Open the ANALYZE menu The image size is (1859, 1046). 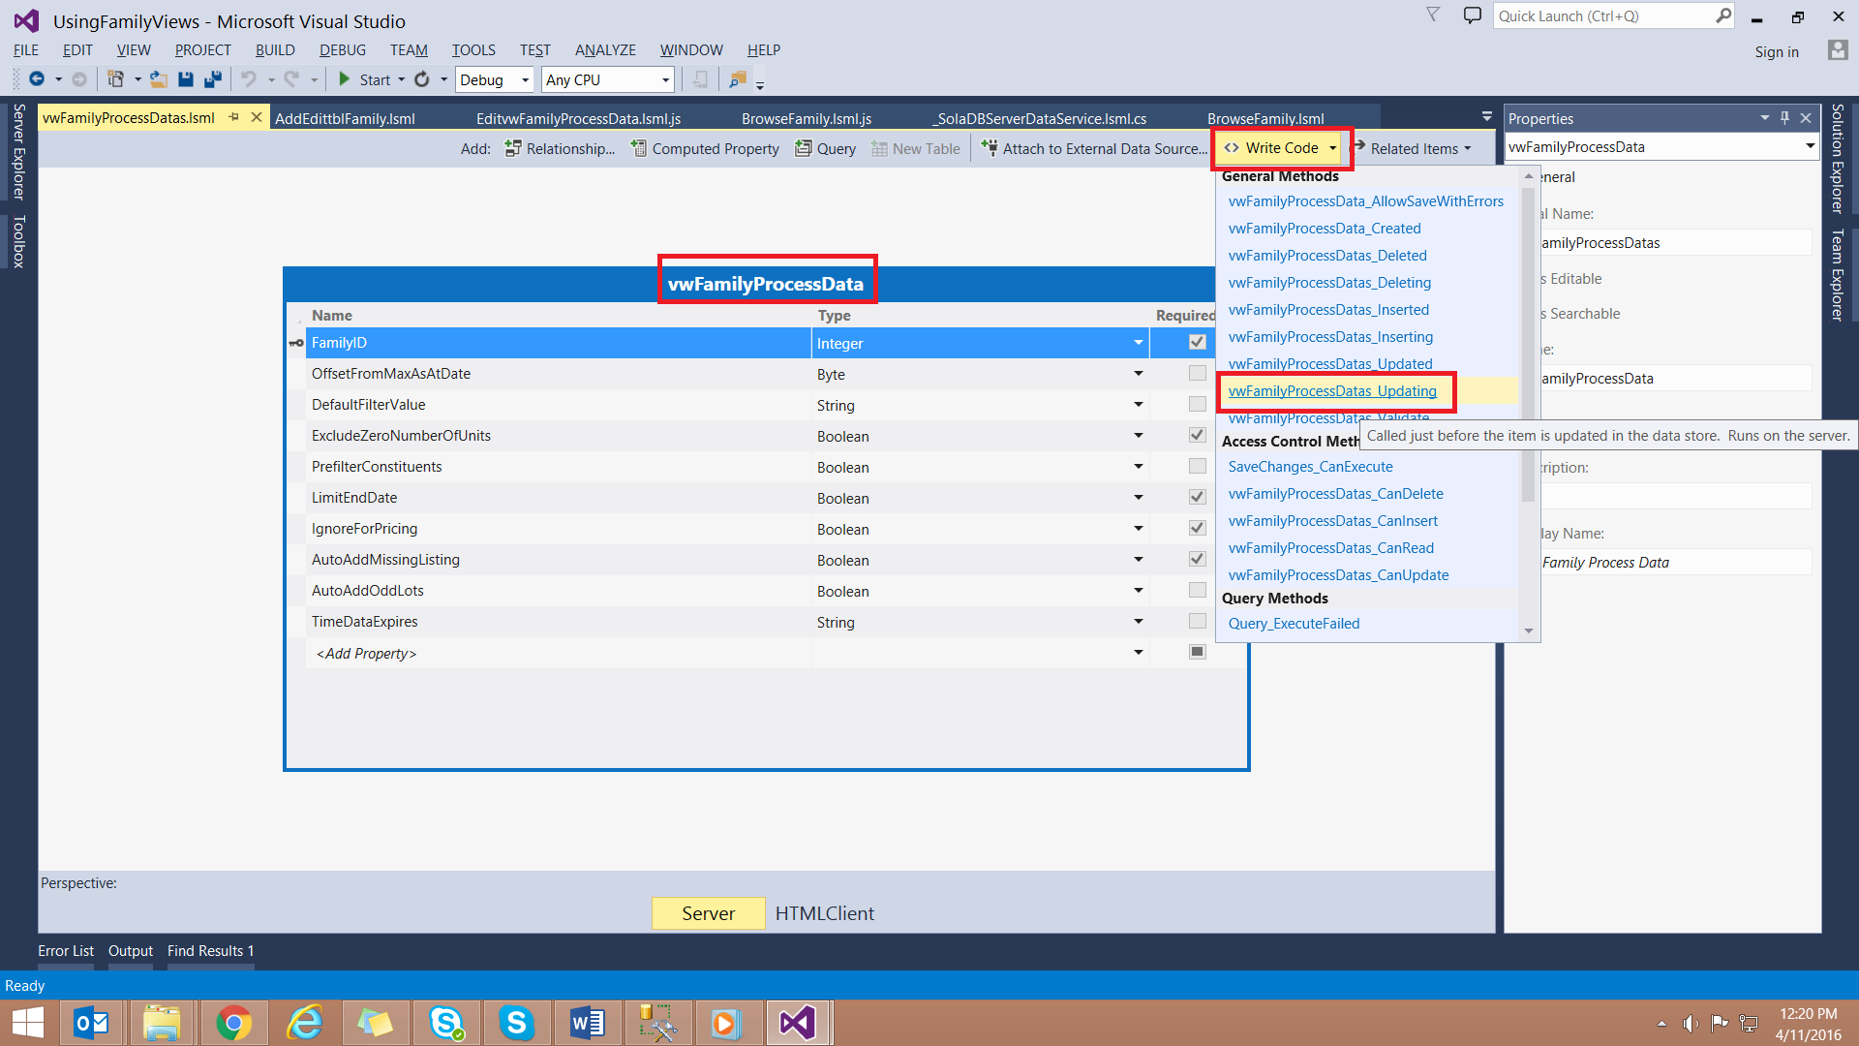coord(605,50)
